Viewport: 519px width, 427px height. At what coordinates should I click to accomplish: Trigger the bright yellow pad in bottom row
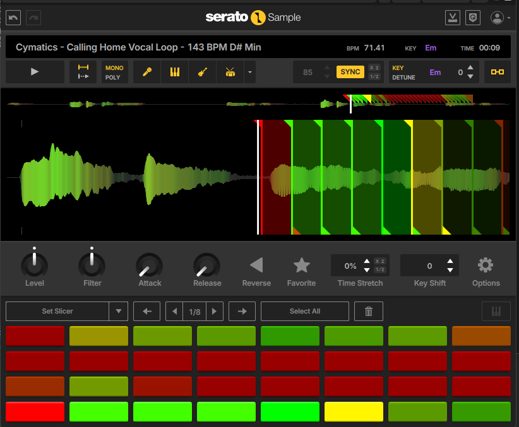[x=354, y=411]
